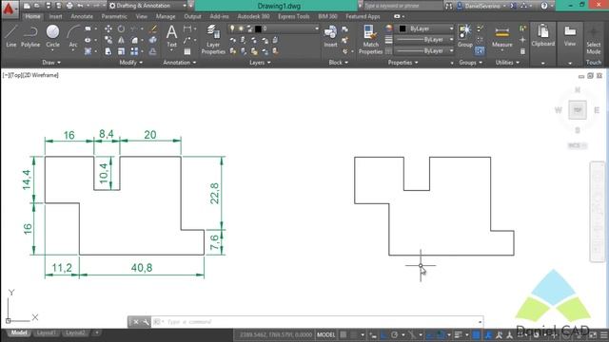This screenshot has height=342, width=609.
Task: Expand the Properties panel
Action: click(x=403, y=63)
